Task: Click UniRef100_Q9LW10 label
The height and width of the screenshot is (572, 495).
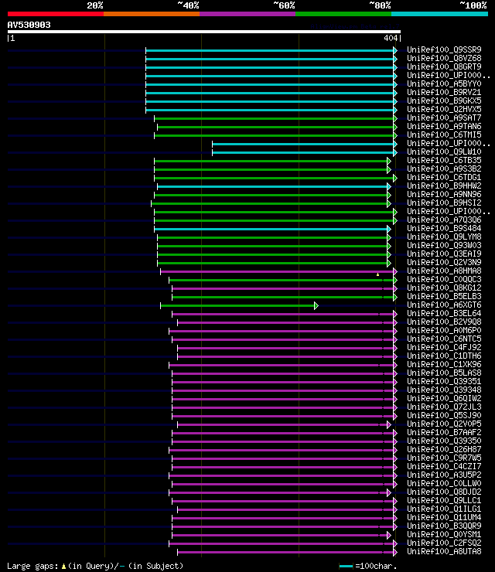Action: 444,152
